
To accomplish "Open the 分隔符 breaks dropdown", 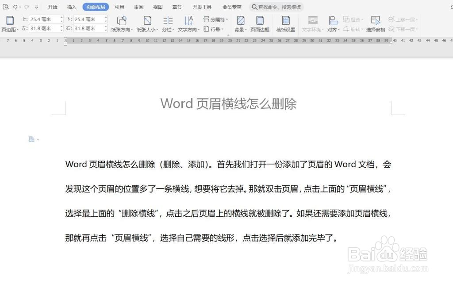I will pyautogui.click(x=215, y=19).
